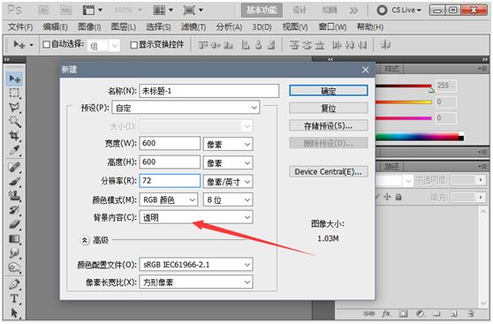Collapse the 高级 advanced section

(85, 240)
